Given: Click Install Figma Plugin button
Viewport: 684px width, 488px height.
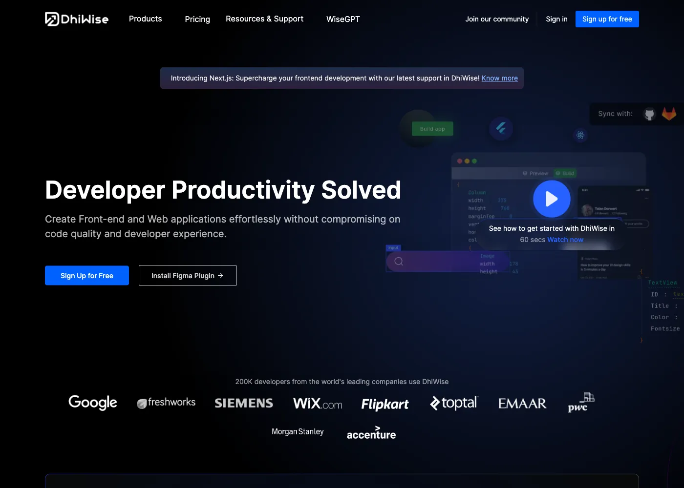Looking at the screenshot, I should 188,276.
